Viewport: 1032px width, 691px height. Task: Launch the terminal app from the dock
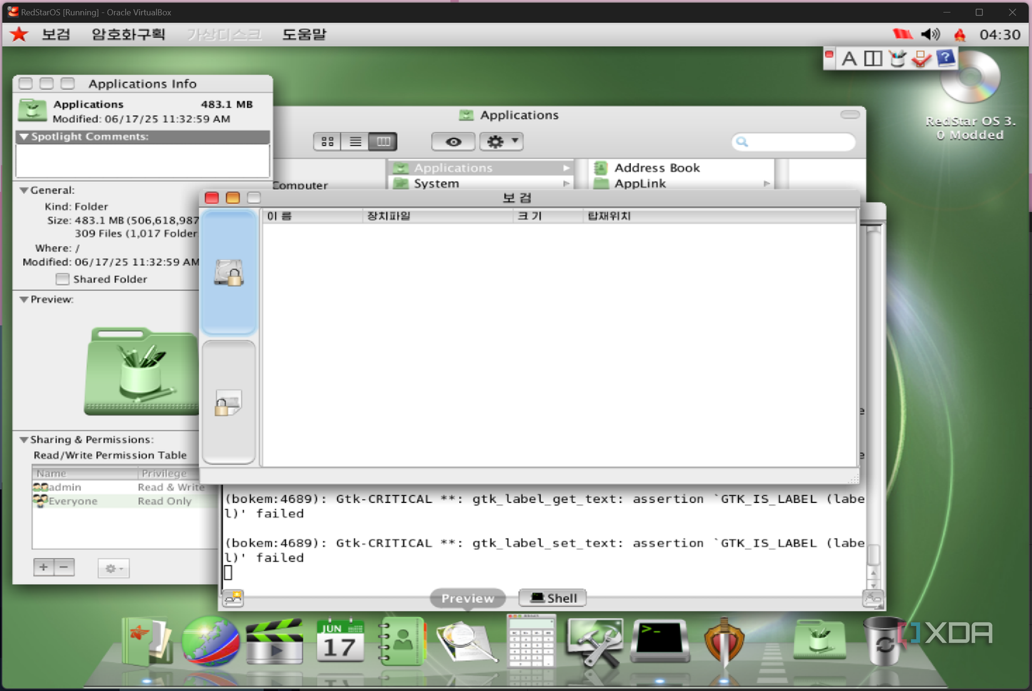(x=660, y=642)
